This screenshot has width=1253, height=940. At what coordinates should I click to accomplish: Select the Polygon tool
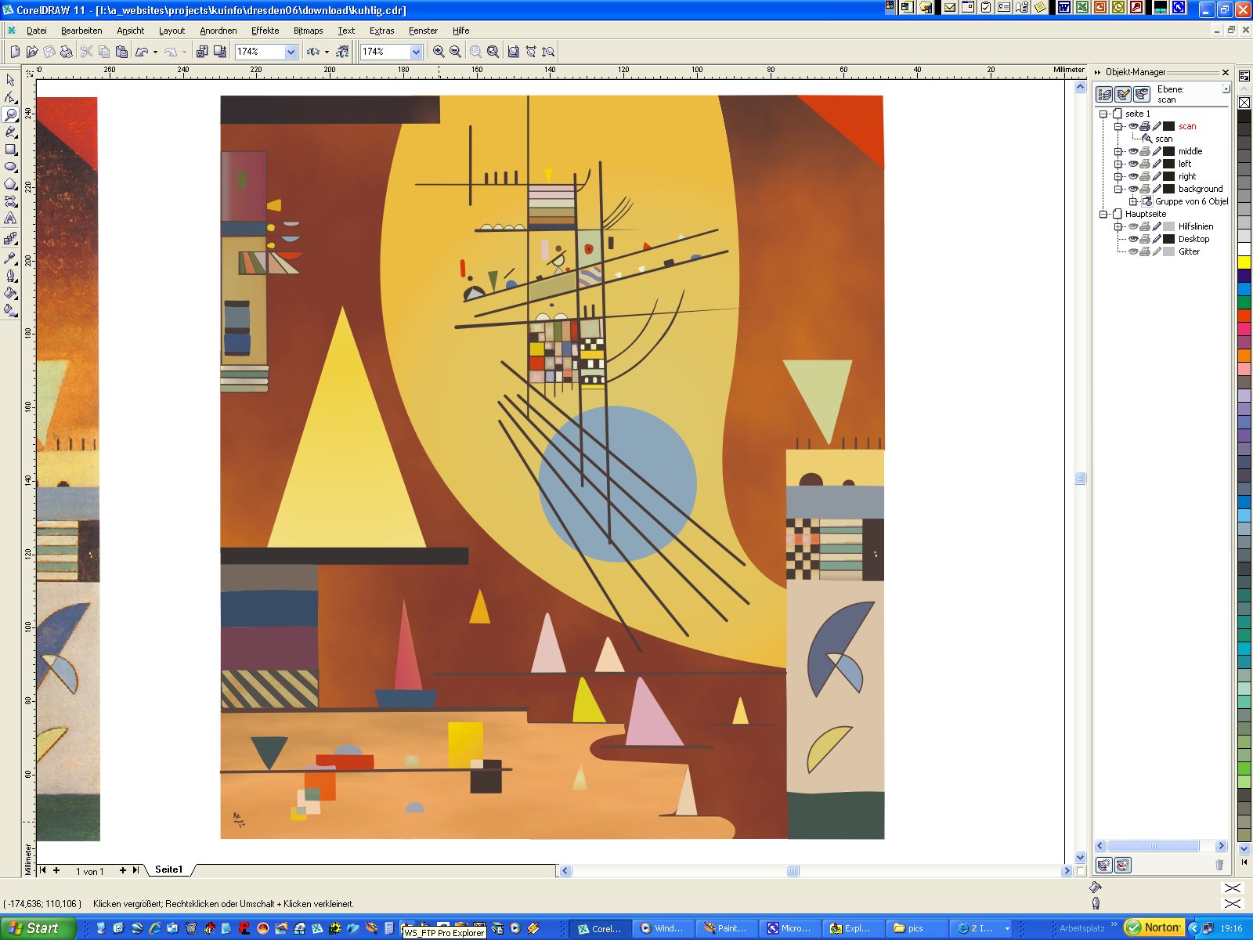pos(10,183)
